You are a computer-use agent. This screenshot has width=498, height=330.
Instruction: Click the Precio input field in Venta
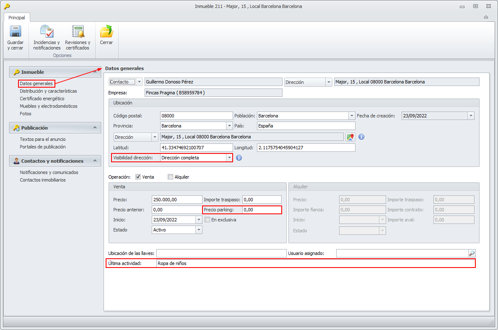(x=176, y=200)
